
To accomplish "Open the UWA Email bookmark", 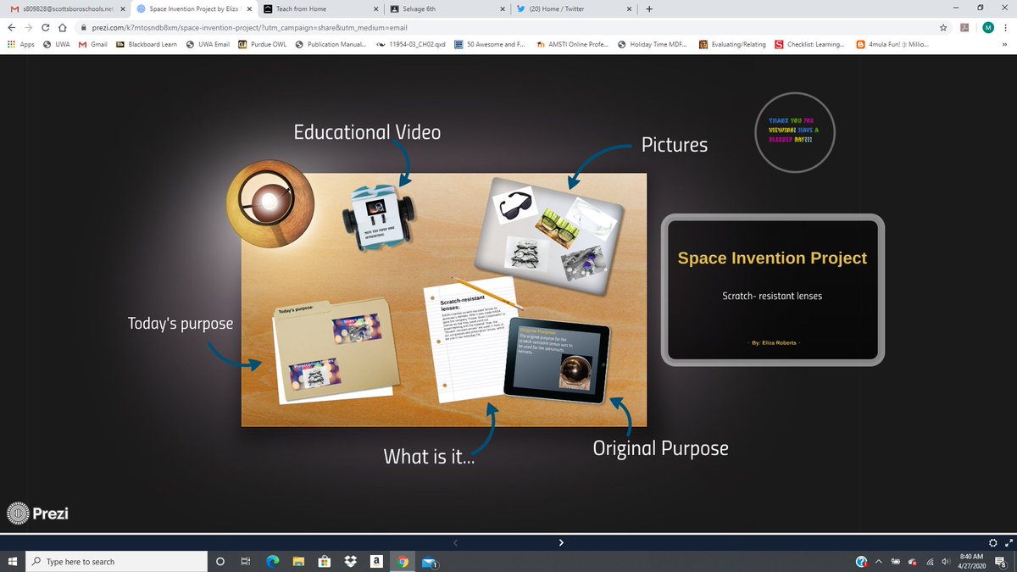I will [208, 44].
